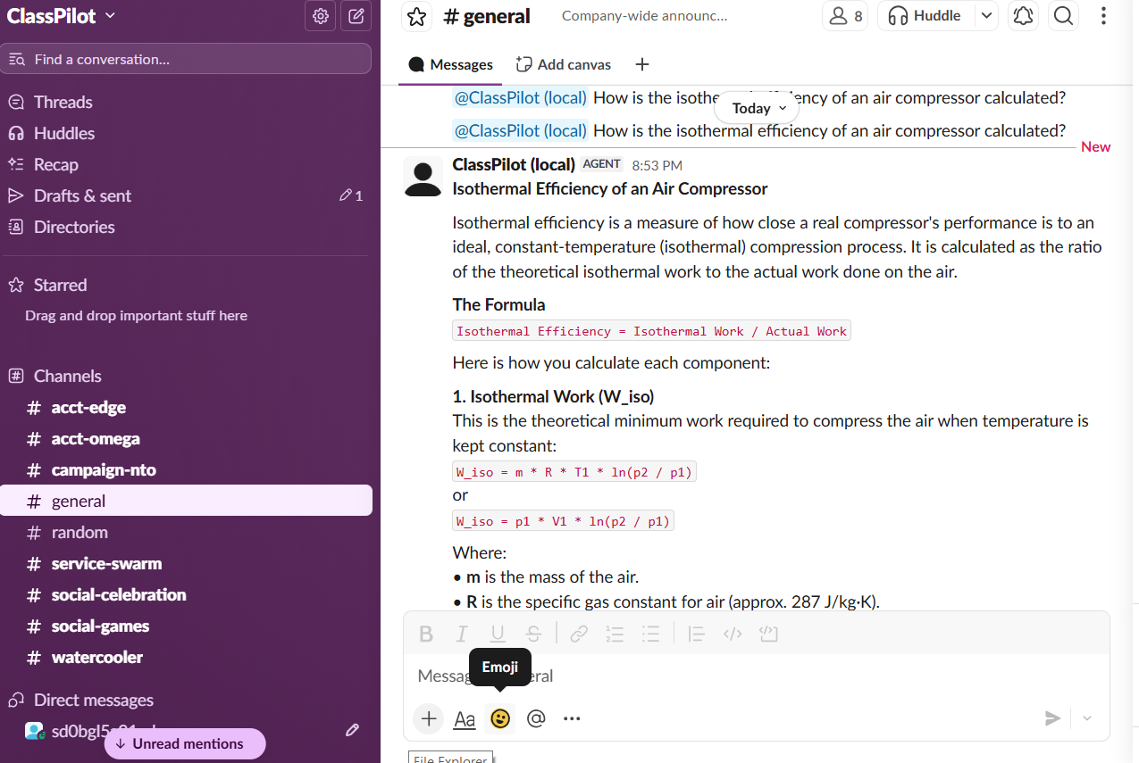Click the ClassPilot agent avatar
The image size is (1139, 763).
point(423,176)
